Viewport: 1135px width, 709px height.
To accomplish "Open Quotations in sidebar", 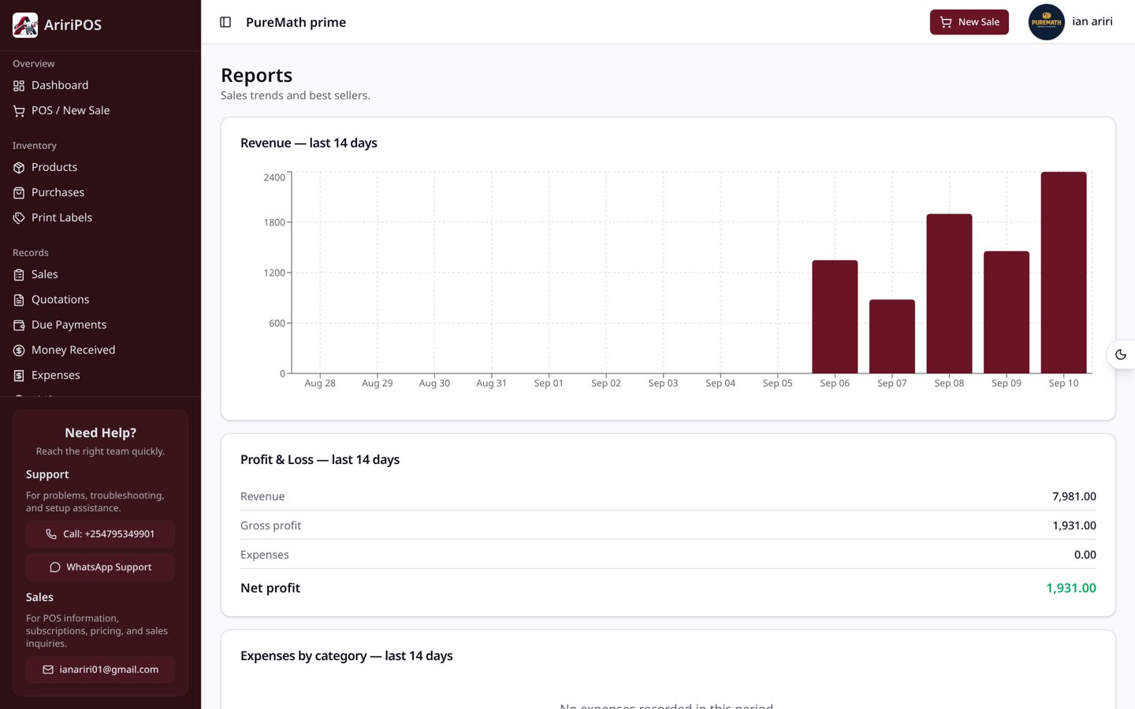I will coord(100,299).
